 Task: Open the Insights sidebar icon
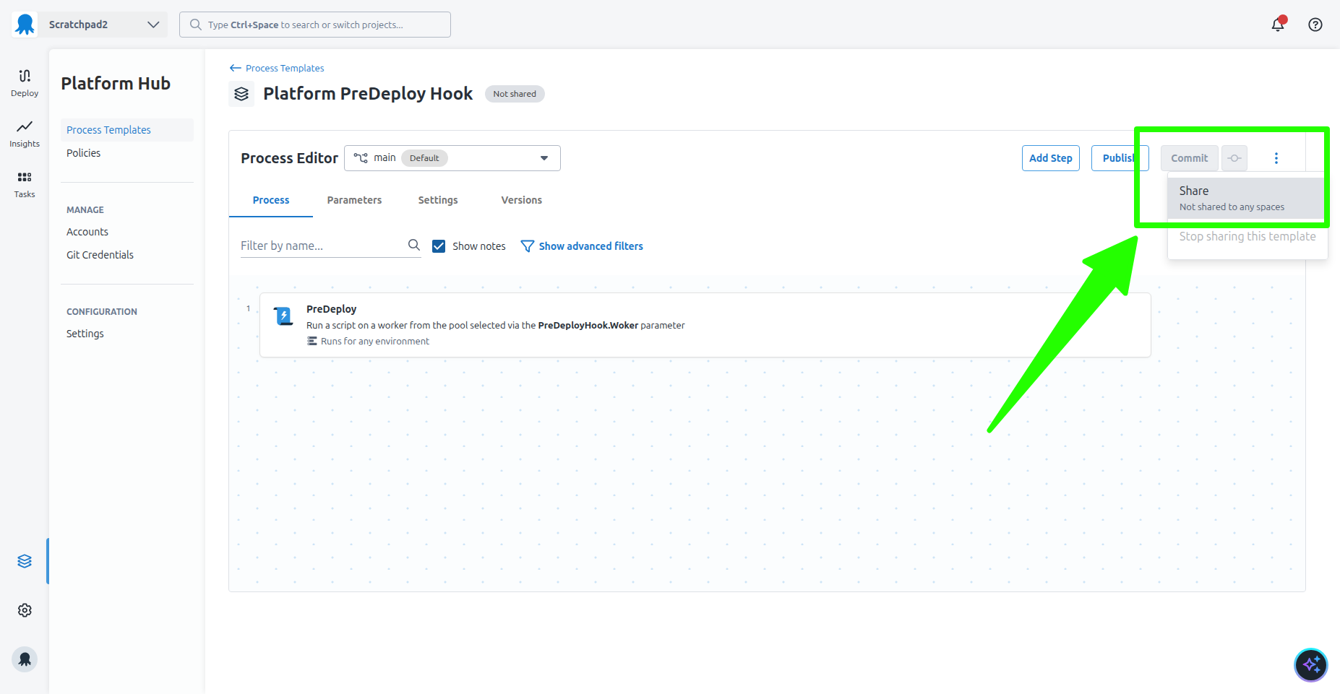[25, 134]
